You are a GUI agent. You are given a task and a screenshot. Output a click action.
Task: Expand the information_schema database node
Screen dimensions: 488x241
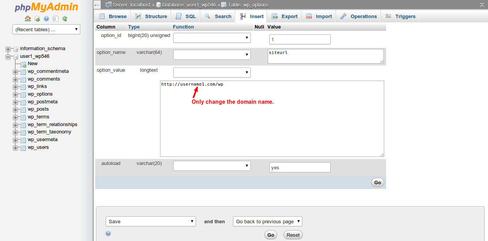(8, 49)
